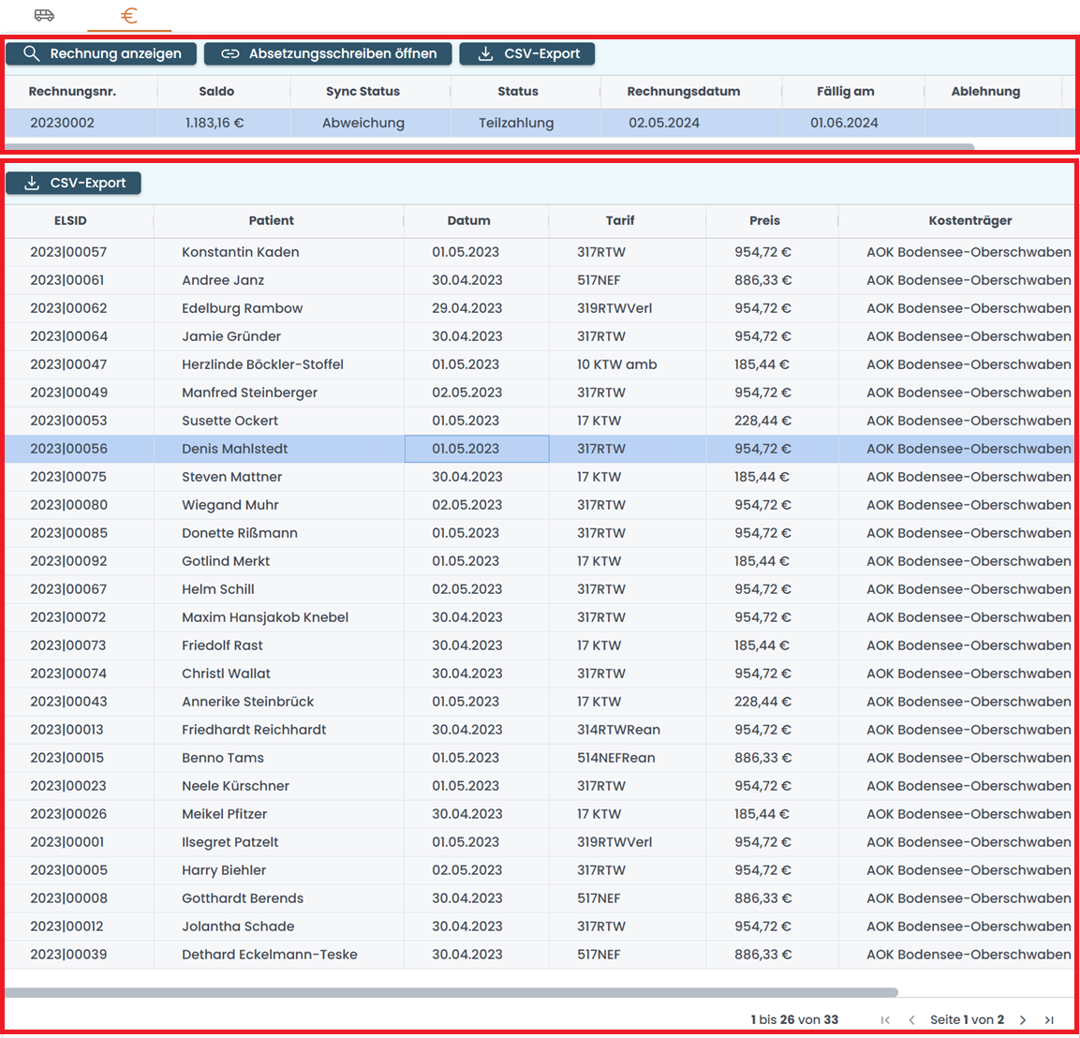Open Absetzungsschreiben öffnen link button
The height and width of the screenshot is (1038, 1080).
tap(328, 54)
